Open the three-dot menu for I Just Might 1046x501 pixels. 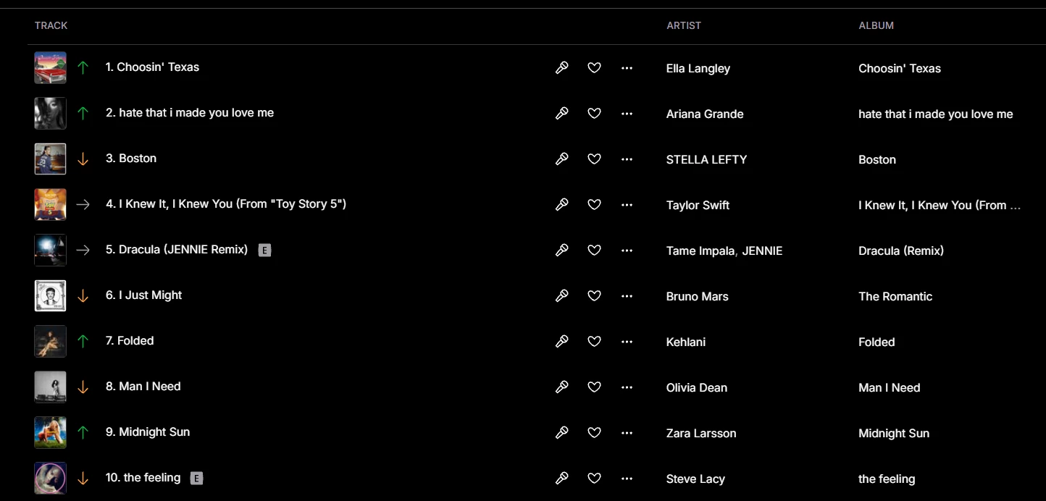(x=627, y=296)
